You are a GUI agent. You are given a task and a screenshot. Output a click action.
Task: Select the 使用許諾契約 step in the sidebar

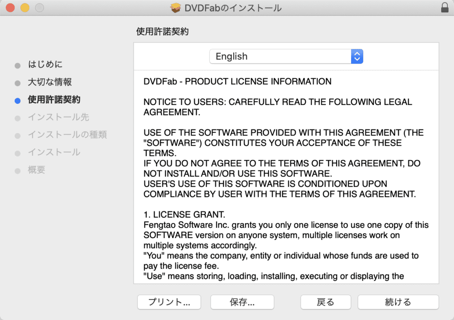[x=54, y=100]
